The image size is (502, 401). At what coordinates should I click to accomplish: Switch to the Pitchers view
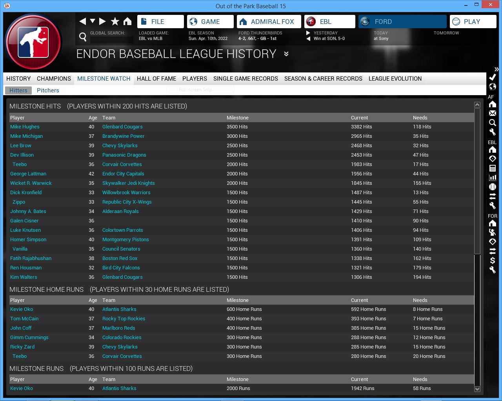48,90
